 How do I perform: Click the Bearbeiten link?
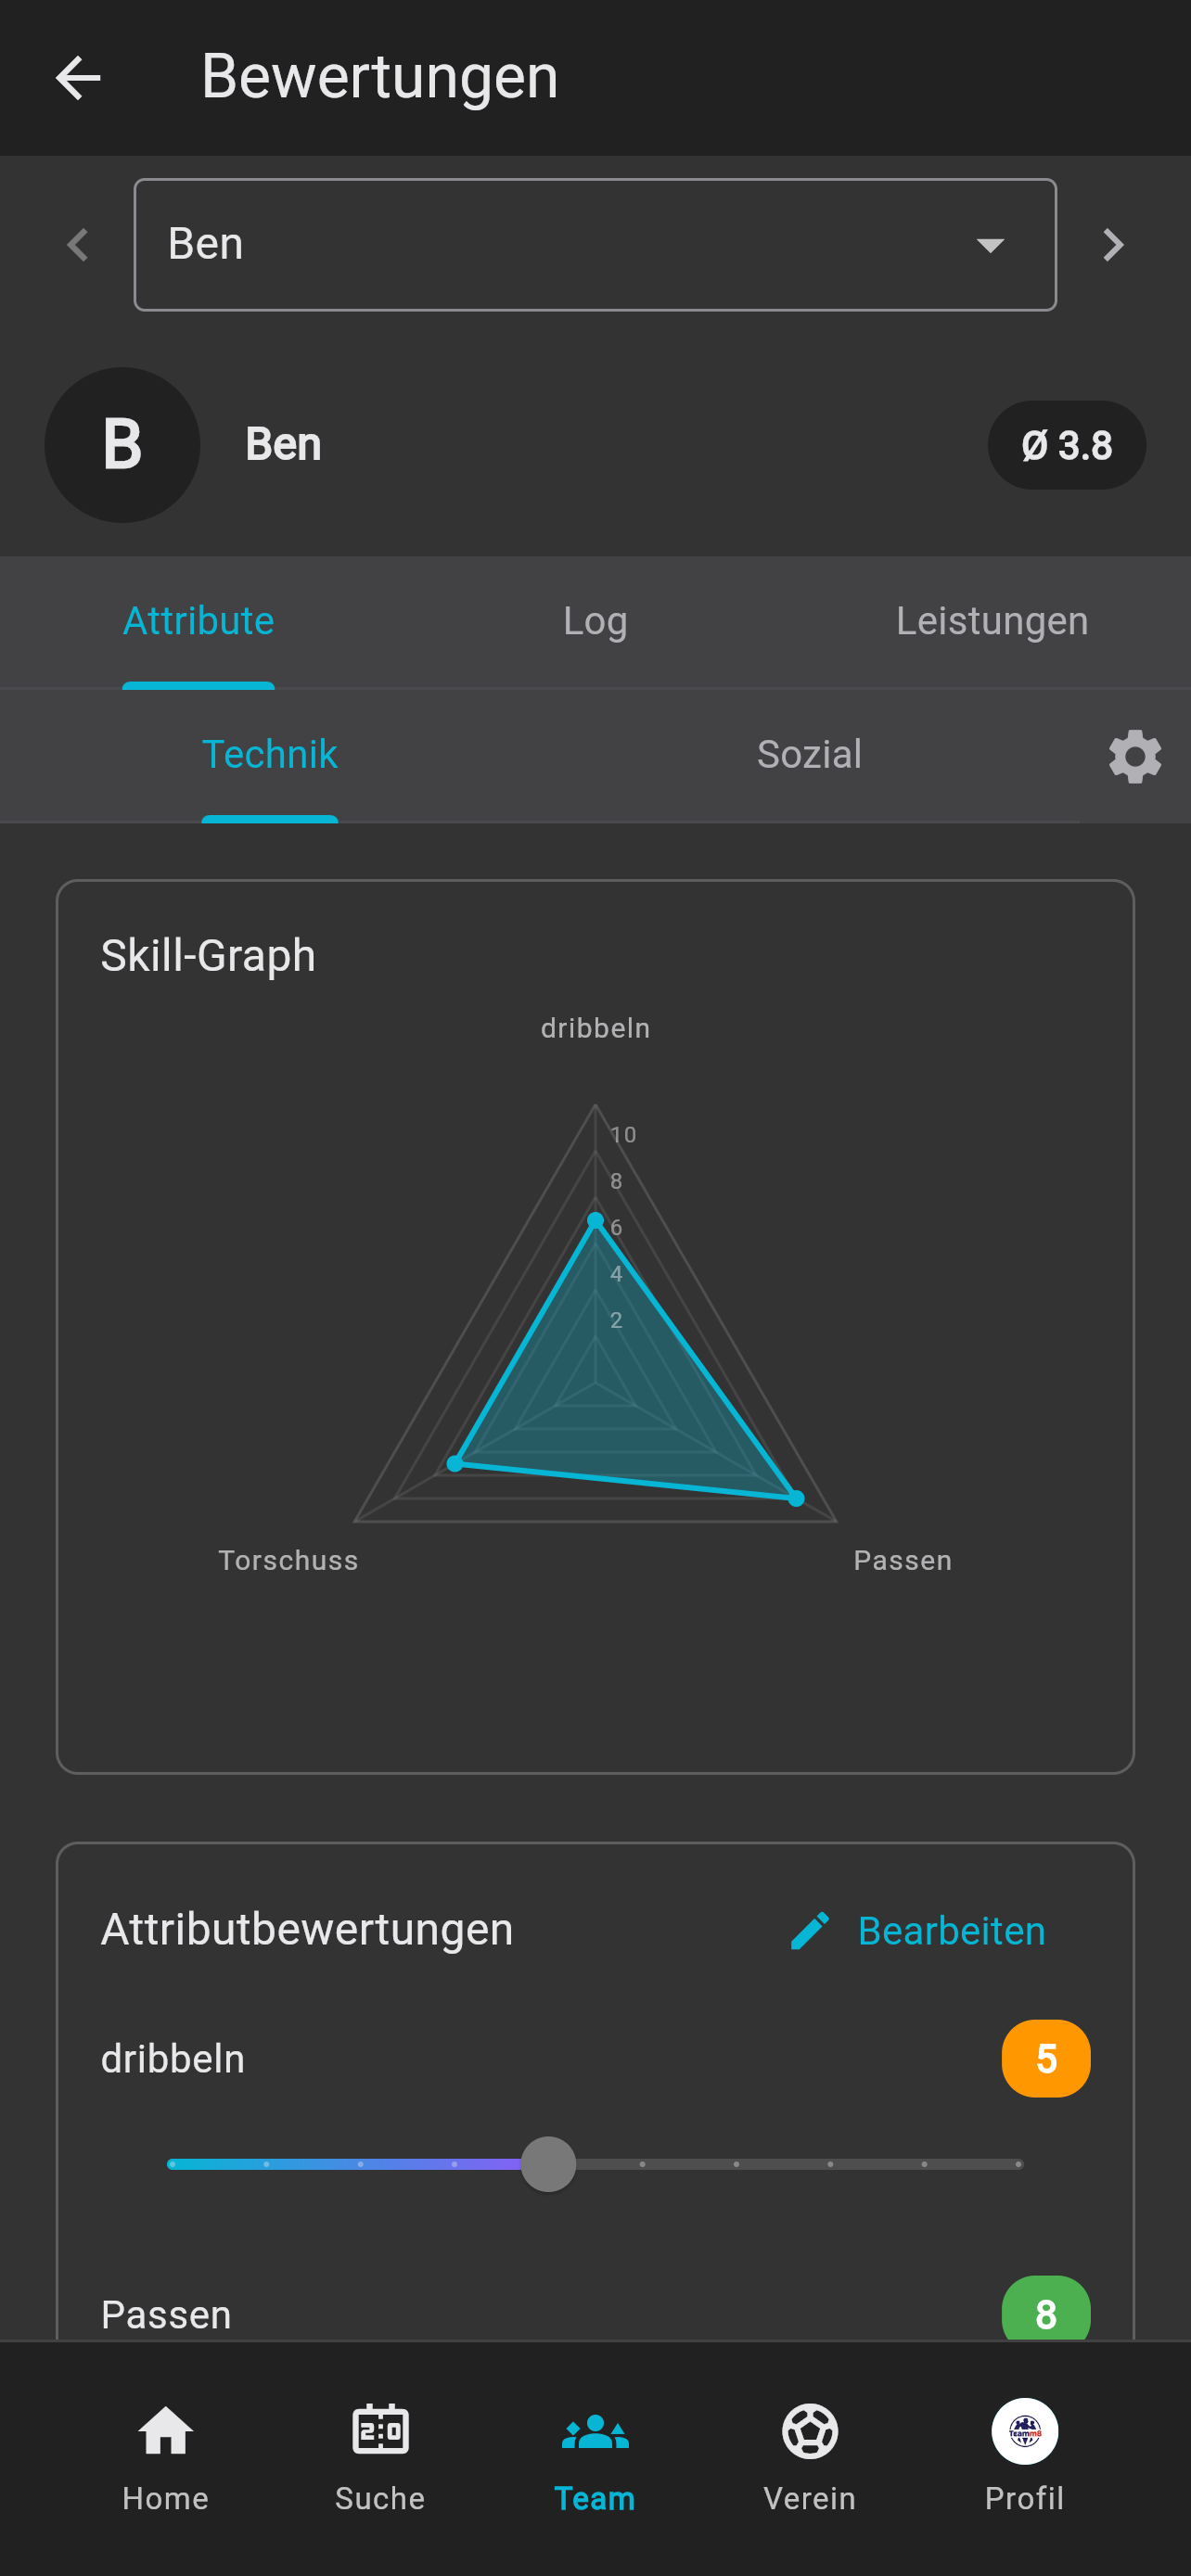pyautogui.click(x=951, y=1930)
